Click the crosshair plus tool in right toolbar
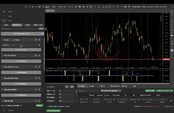 click(x=172, y=21)
